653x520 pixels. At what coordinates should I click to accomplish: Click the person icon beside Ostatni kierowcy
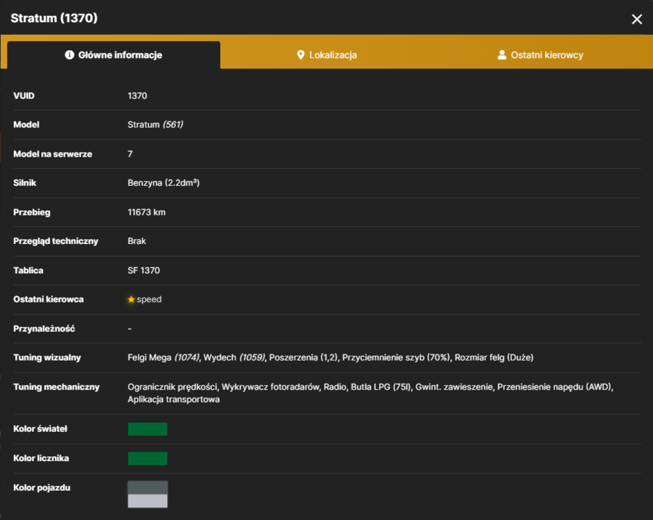(502, 55)
